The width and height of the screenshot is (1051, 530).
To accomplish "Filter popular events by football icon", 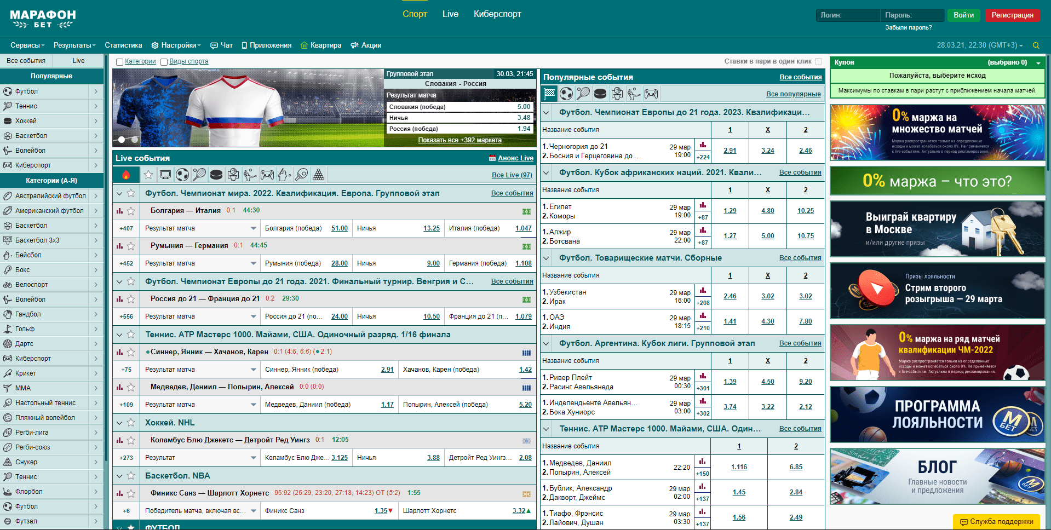I will click(566, 94).
